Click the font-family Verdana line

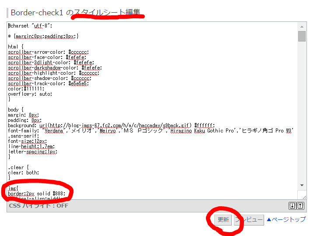[x=150, y=131]
